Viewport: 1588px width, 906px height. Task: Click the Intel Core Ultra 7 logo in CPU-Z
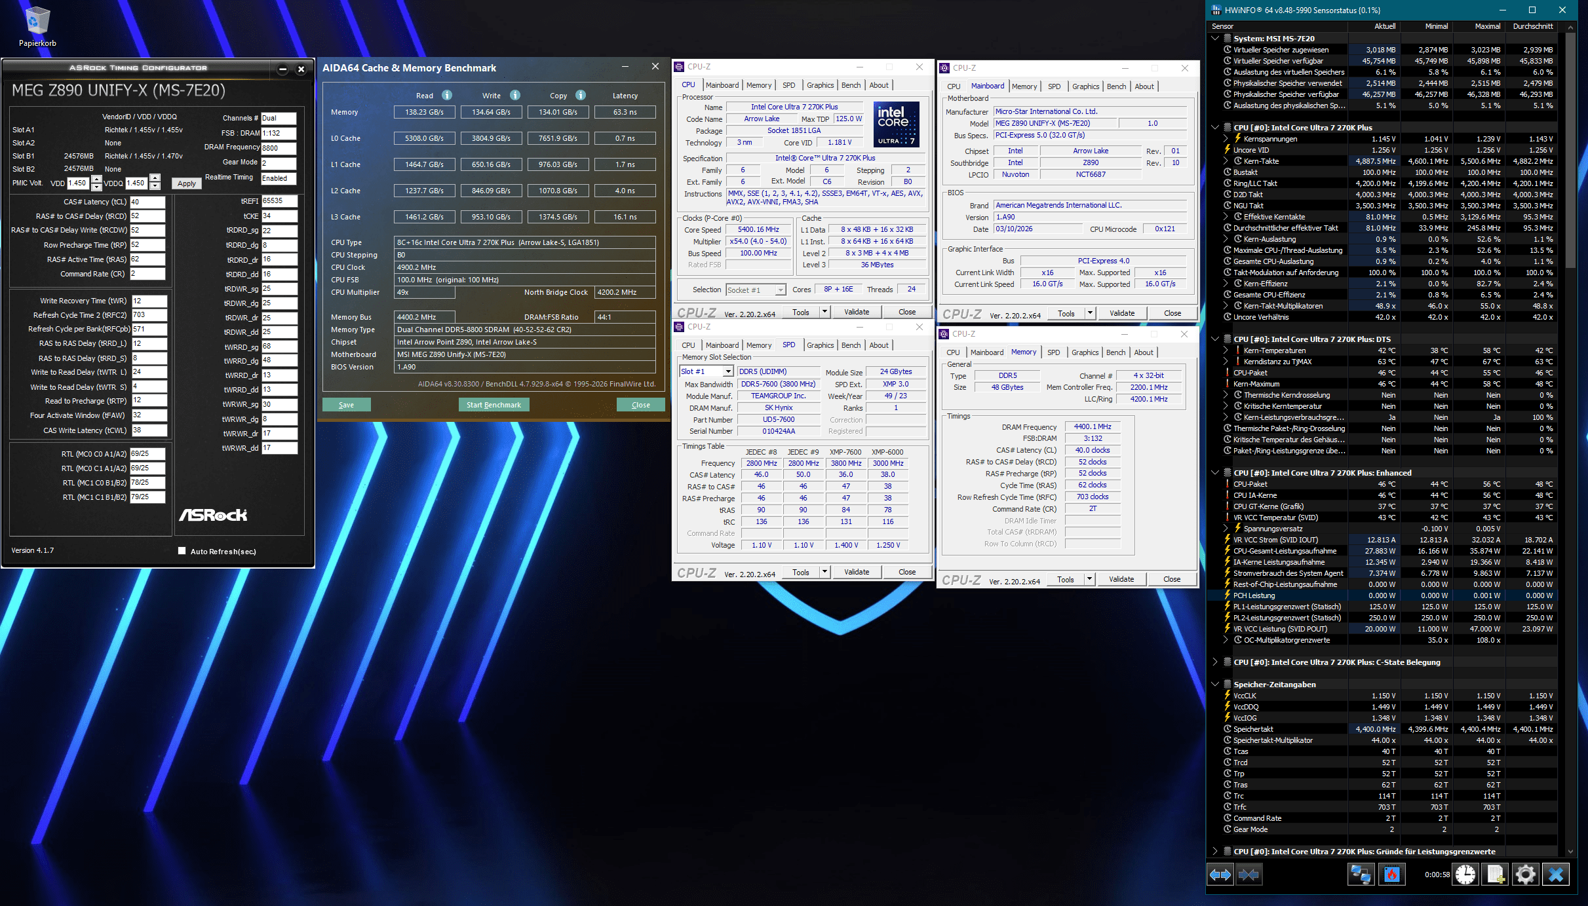click(x=897, y=124)
